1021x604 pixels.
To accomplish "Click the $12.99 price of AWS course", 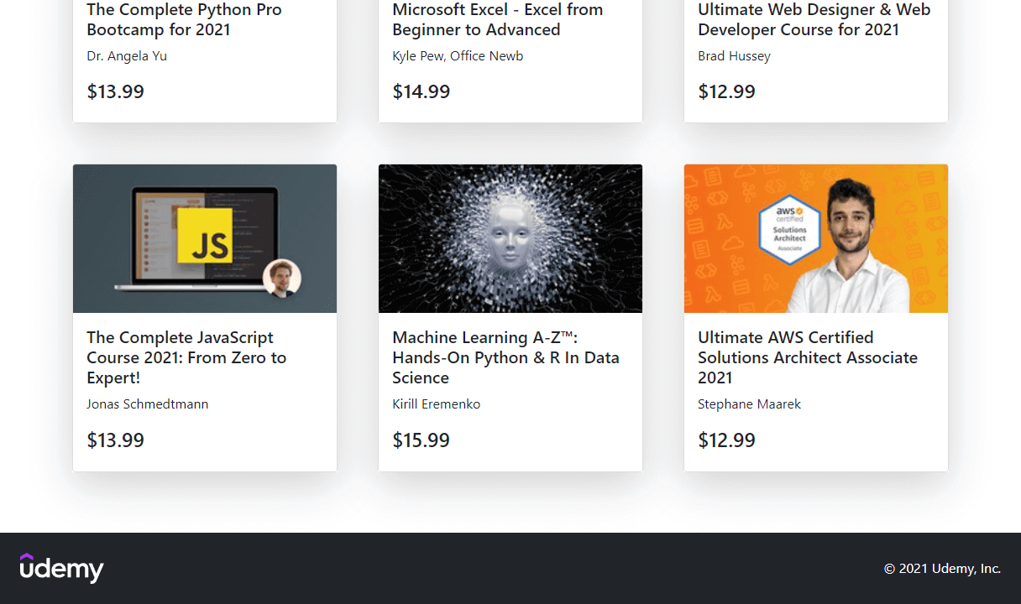I will (726, 440).
